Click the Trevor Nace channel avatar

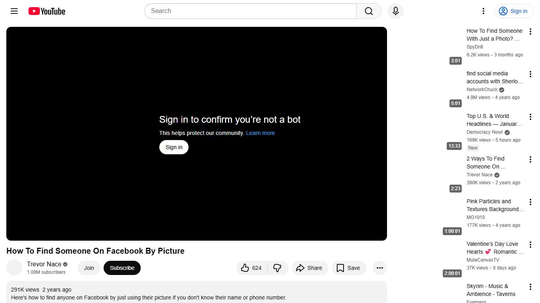point(14,267)
